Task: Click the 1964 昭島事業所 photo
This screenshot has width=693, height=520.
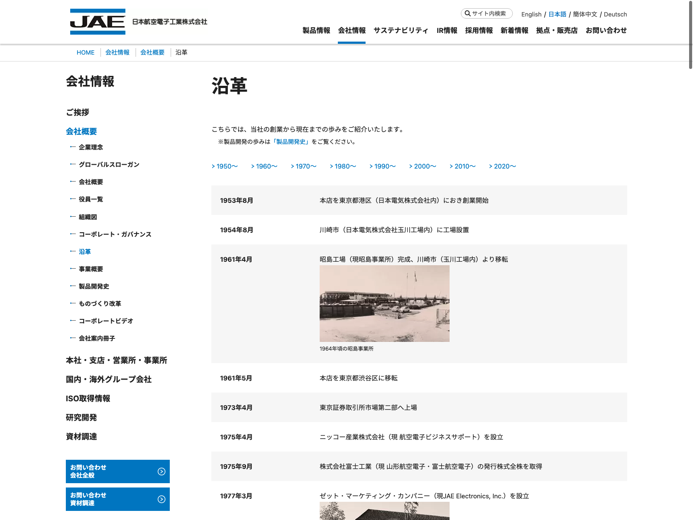Action: 385,303
